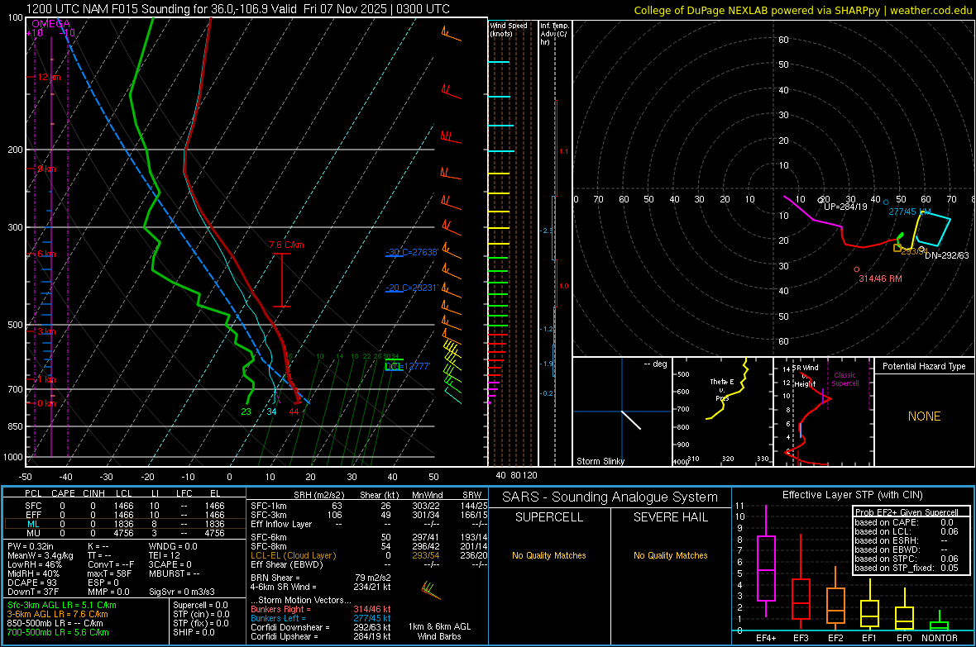Click the blue left-mover circle on hodograph
The image size is (976, 647).
886,202
